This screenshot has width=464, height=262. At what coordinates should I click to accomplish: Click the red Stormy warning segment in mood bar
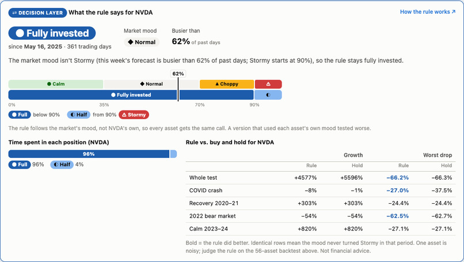click(268, 84)
